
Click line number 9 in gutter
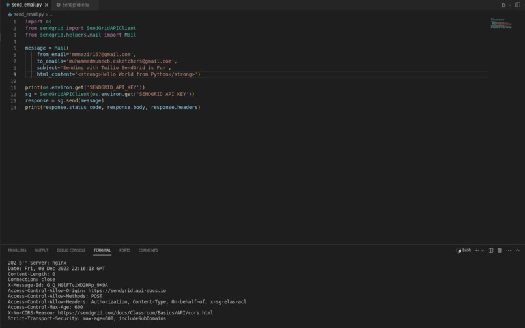pos(15,74)
